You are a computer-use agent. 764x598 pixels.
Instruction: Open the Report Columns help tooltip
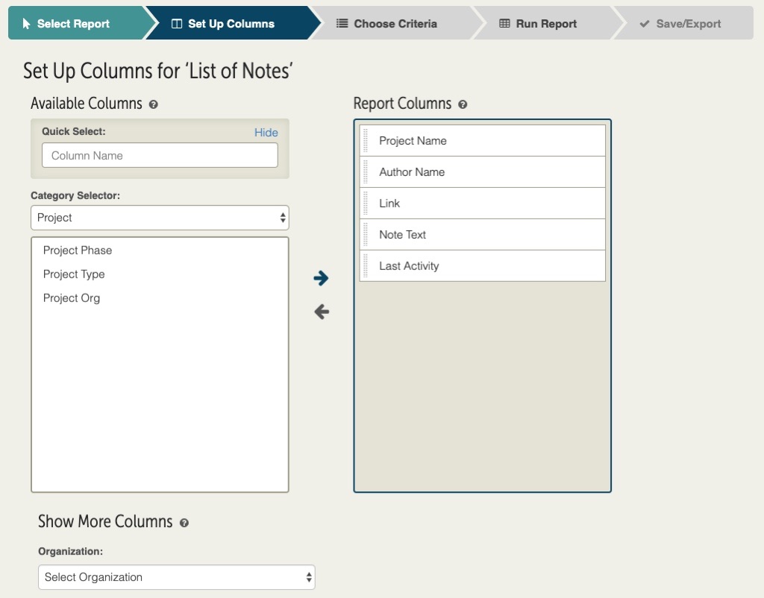pyautogui.click(x=463, y=104)
